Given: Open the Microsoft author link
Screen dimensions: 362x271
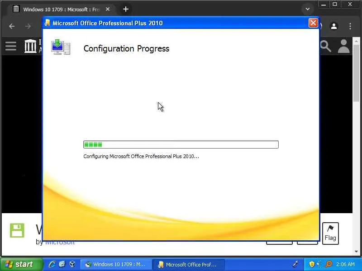Looking at the screenshot, I should click(x=60, y=243).
